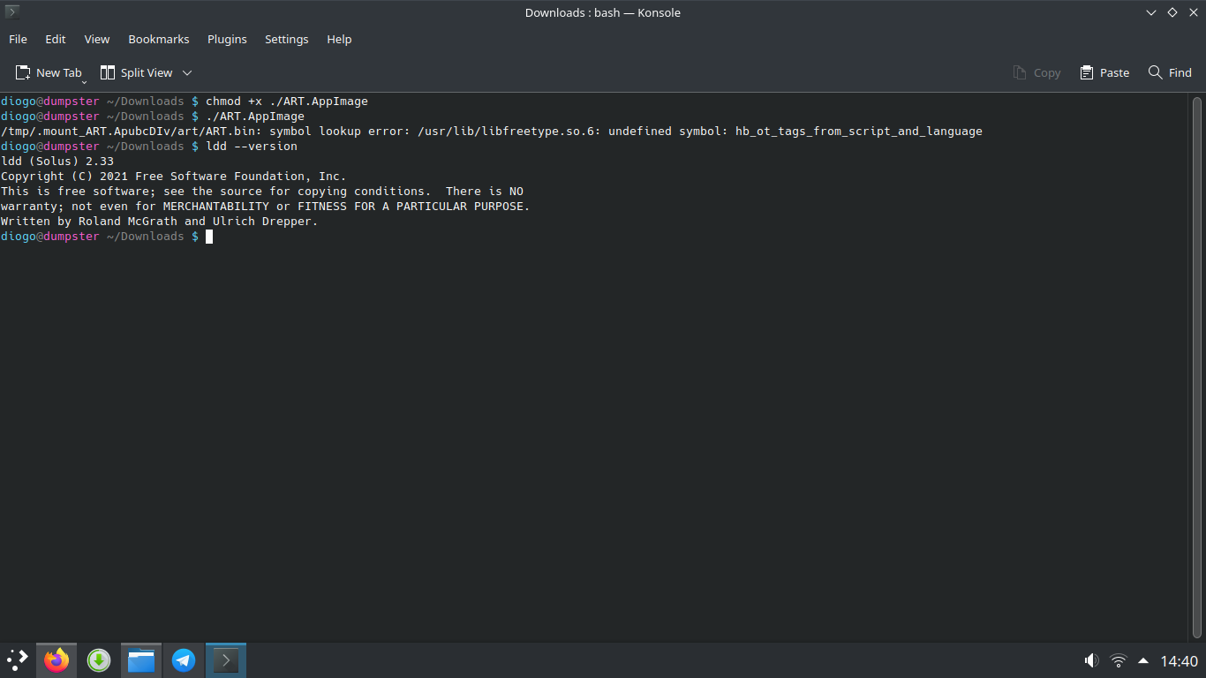The width and height of the screenshot is (1206, 678).
Task: Click the 14:40 clock
Action: coord(1179,660)
